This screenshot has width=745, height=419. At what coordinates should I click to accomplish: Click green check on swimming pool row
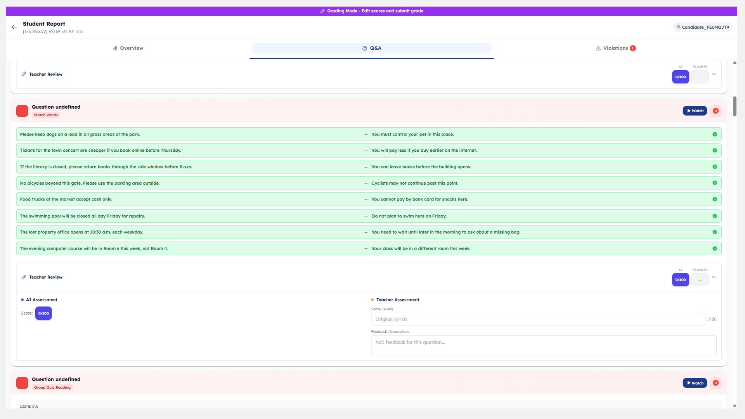pyautogui.click(x=714, y=216)
